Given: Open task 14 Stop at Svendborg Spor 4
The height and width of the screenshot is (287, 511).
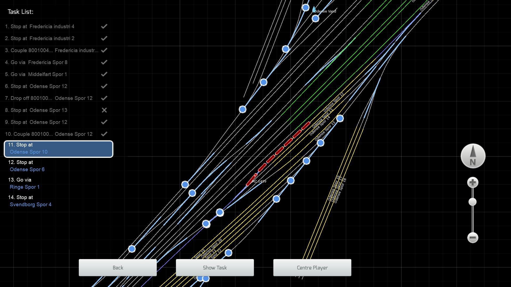Looking at the screenshot, I should point(30,201).
